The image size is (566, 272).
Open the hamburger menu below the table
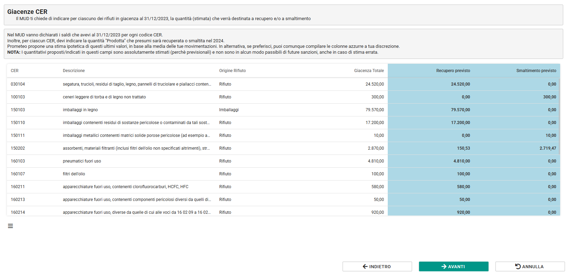[x=10, y=226]
